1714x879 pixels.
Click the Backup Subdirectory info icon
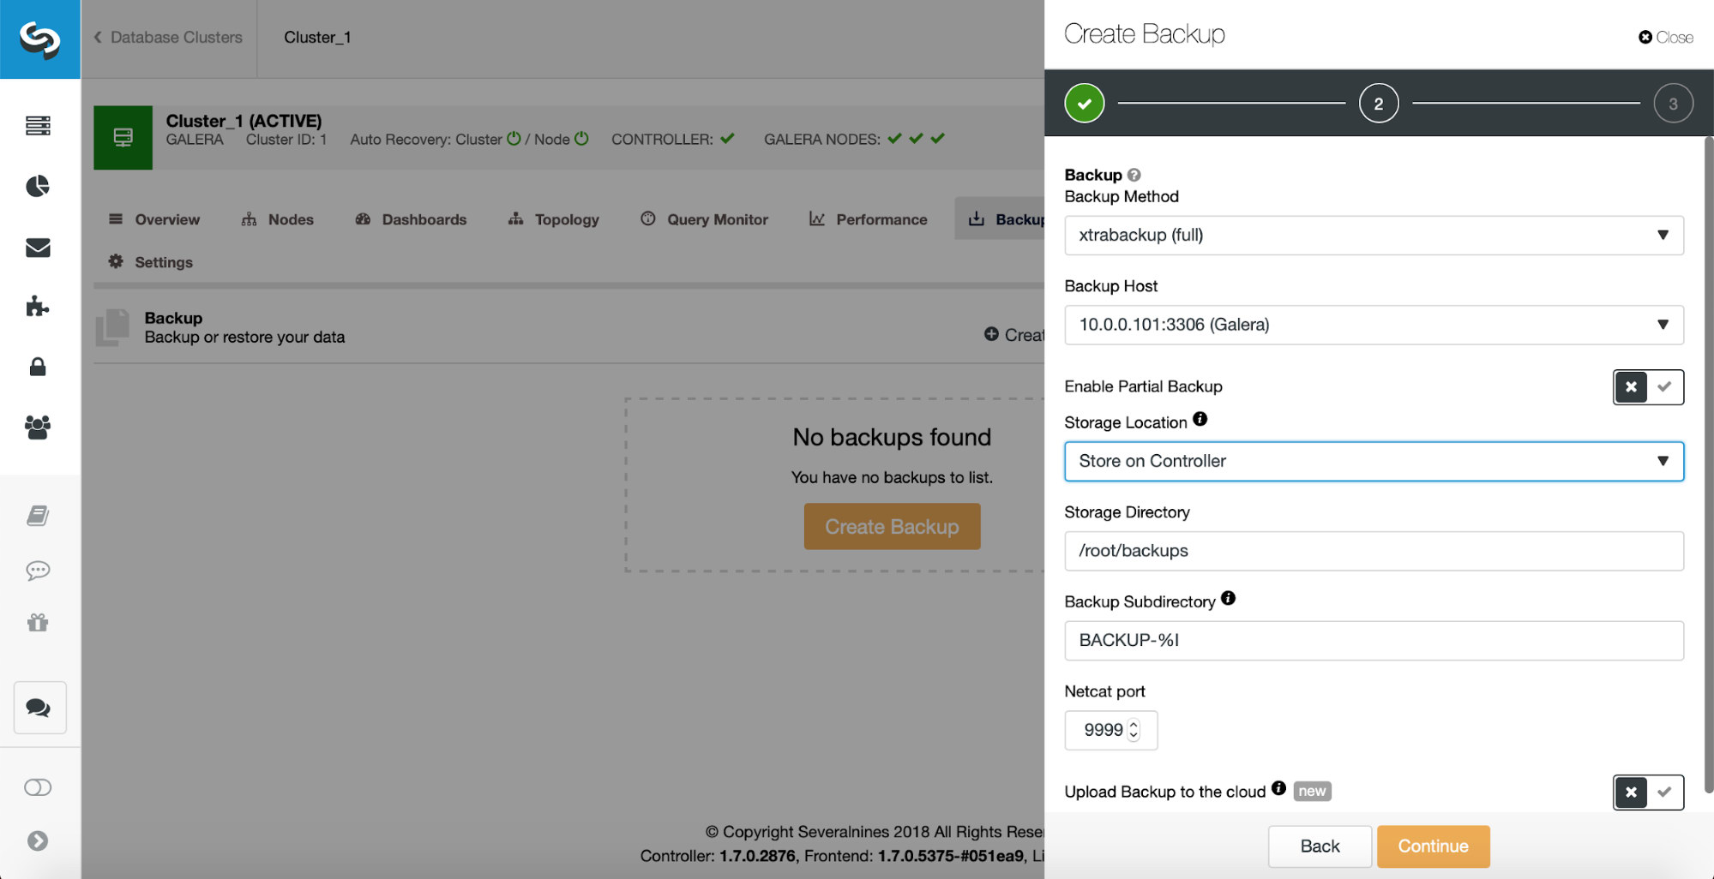[1228, 598]
